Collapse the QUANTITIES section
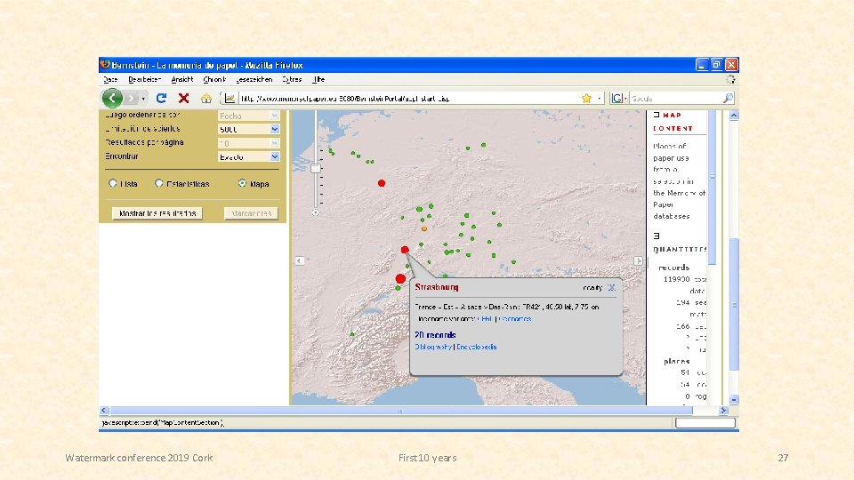Image resolution: width=854 pixels, height=480 pixels. click(657, 236)
